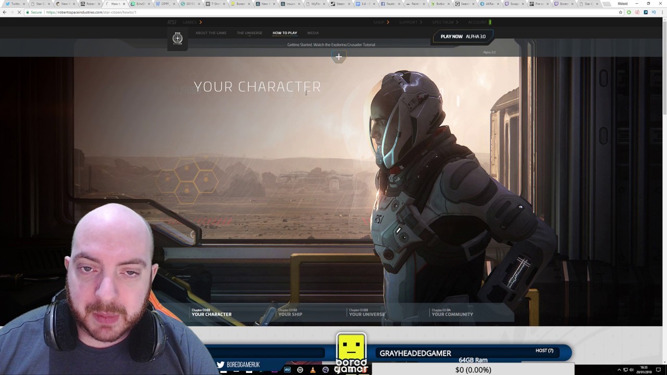Open the OBS icon in the taskbar
Screen dimensions: 667x375
tap(326, 370)
